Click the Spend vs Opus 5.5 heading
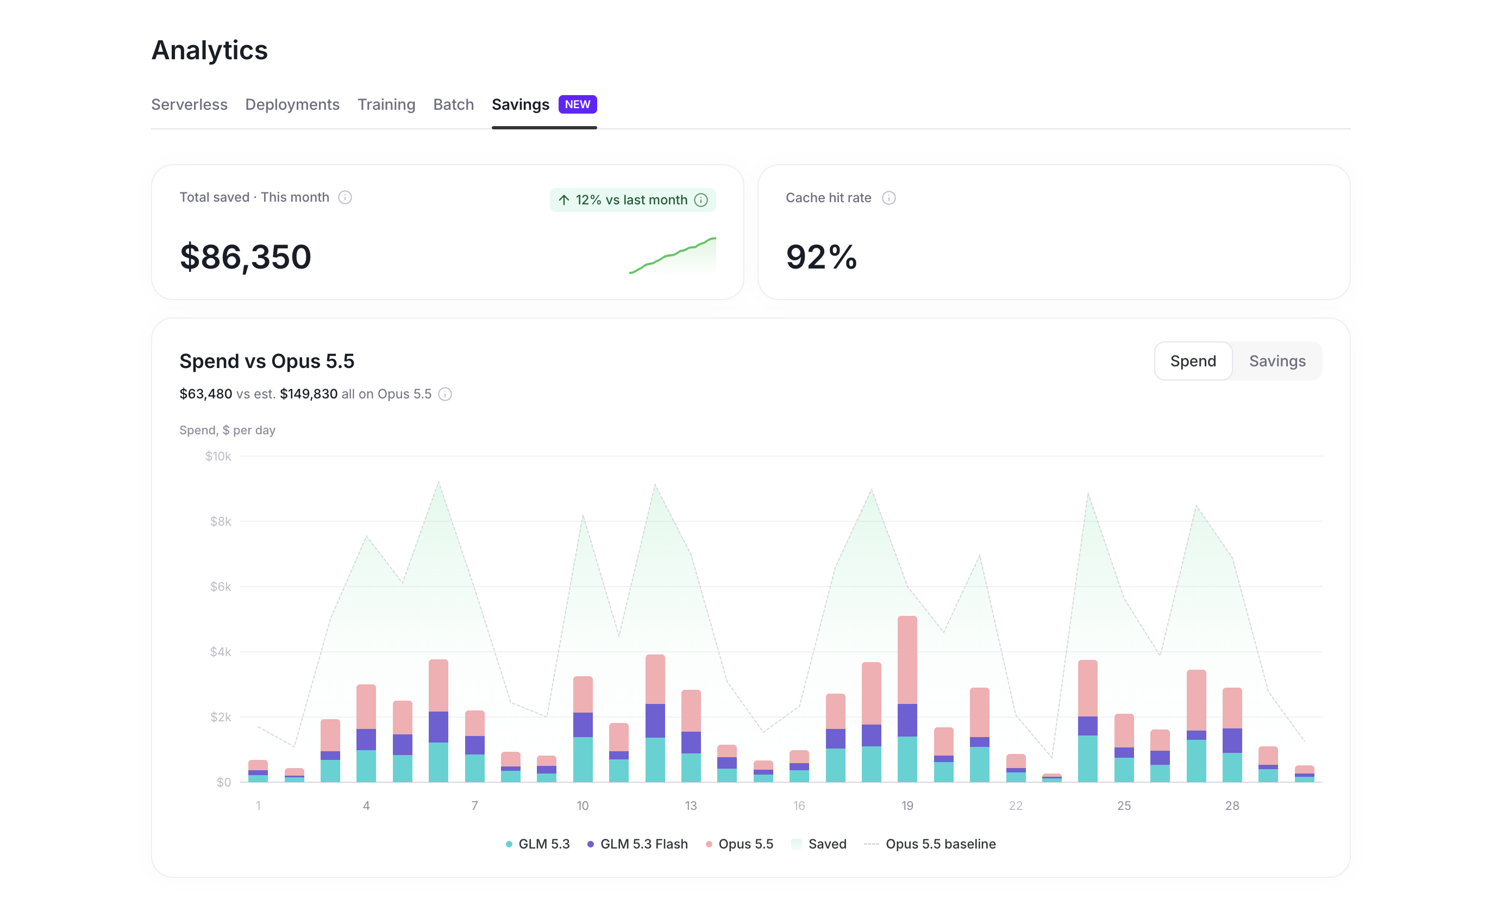 coord(267,361)
